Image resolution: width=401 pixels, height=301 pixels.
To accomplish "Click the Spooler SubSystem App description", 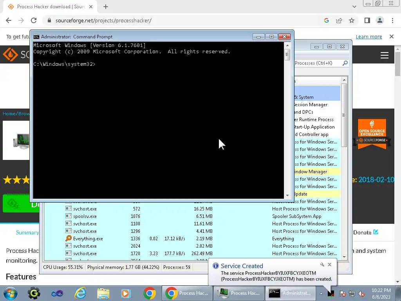I will [x=297, y=216].
